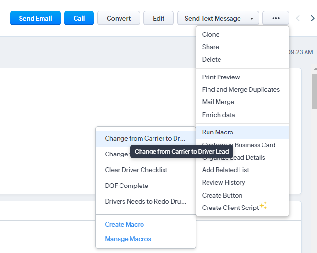Go to the next record arrow
Image resolution: width=317 pixels, height=253 pixels.
point(312,18)
